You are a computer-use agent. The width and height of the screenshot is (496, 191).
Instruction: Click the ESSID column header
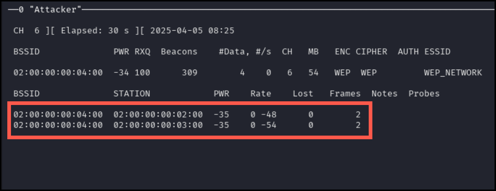pyautogui.click(x=437, y=52)
